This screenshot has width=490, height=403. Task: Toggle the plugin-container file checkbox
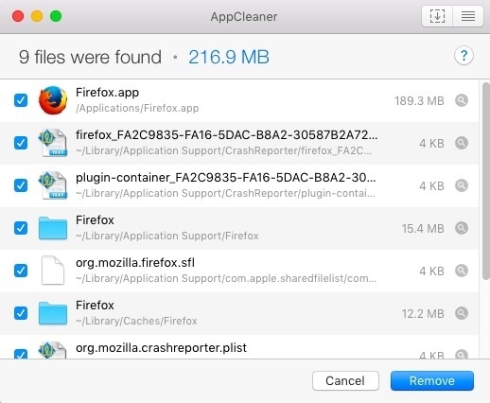[x=21, y=185]
